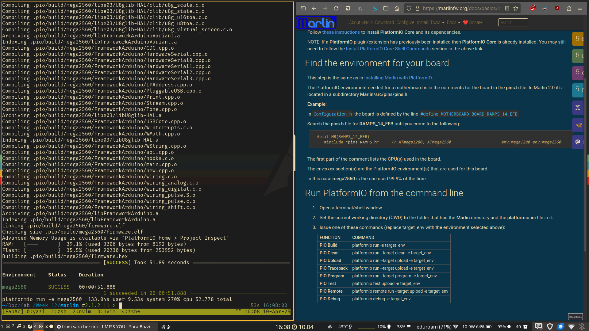Click the Configuration.h code snippet

click(333, 114)
